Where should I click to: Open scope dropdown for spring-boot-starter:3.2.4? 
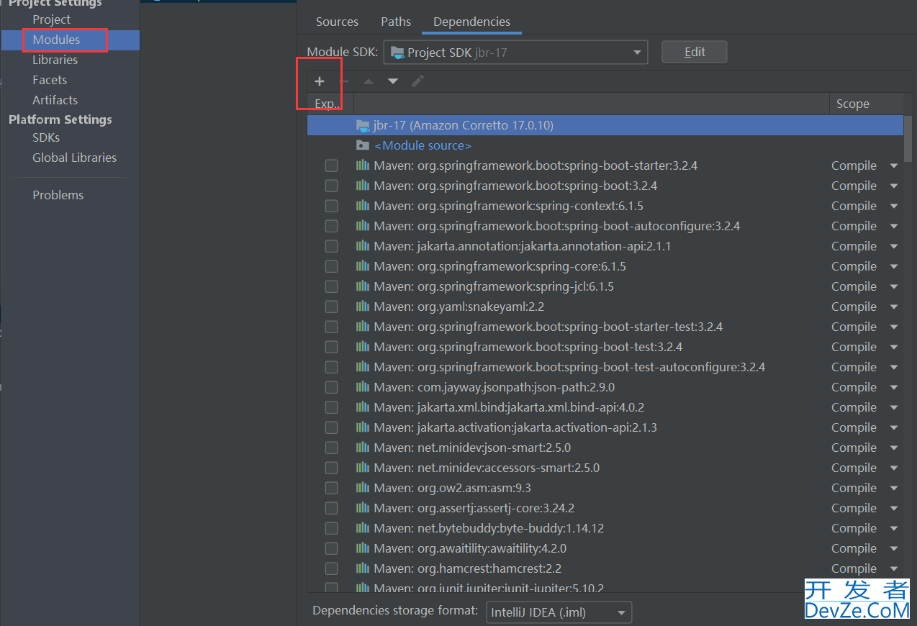click(894, 165)
